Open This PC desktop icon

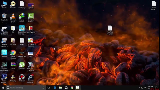coord(4,5)
